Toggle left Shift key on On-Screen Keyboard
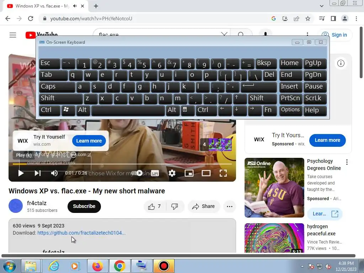 coord(61,98)
